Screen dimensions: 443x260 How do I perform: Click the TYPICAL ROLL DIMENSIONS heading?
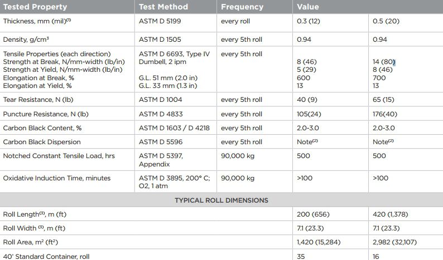point(222,200)
